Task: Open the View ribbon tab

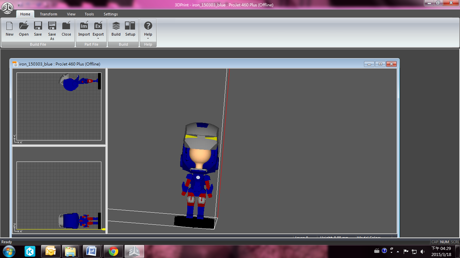Action: pyautogui.click(x=71, y=14)
